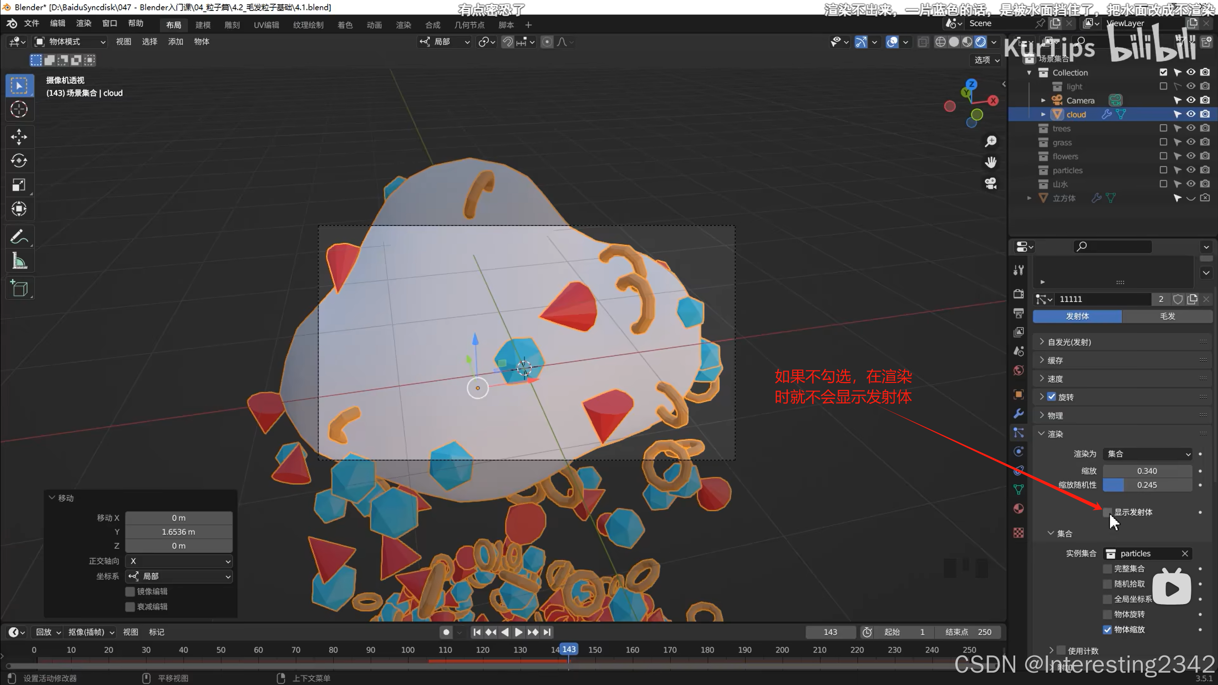Select the Rotate tool
1218x685 pixels.
click(x=19, y=161)
